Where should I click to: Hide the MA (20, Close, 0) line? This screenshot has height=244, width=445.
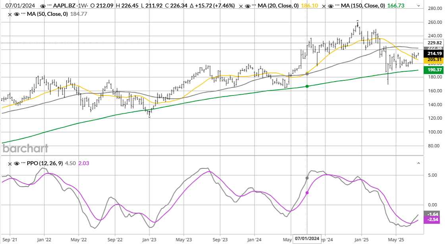(x=248, y=6)
